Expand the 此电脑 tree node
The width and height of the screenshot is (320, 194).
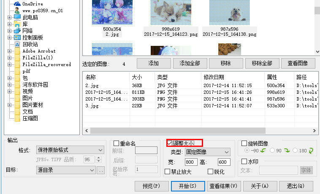click(x=9, y=17)
